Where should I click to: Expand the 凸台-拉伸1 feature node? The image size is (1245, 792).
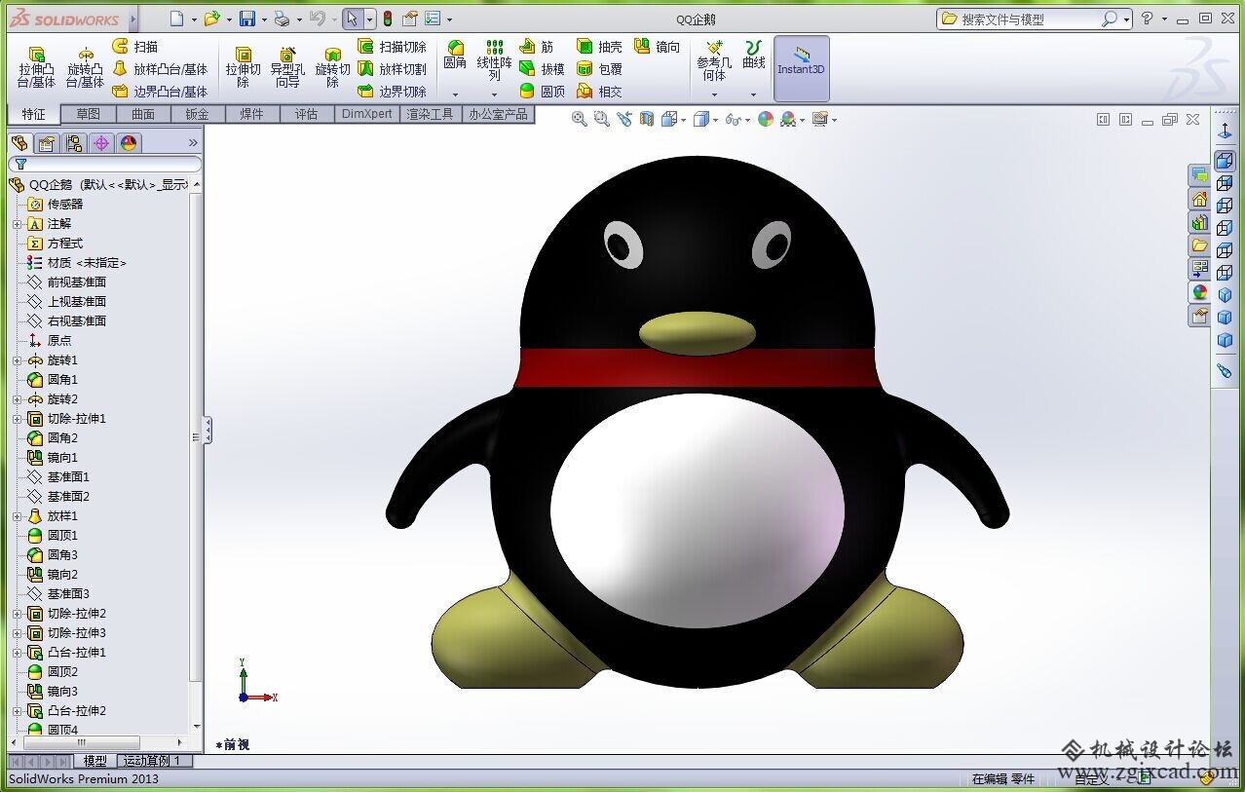click(17, 653)
